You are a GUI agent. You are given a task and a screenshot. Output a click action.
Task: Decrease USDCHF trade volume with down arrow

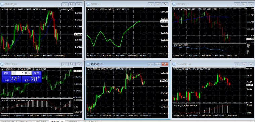[13, 73]
